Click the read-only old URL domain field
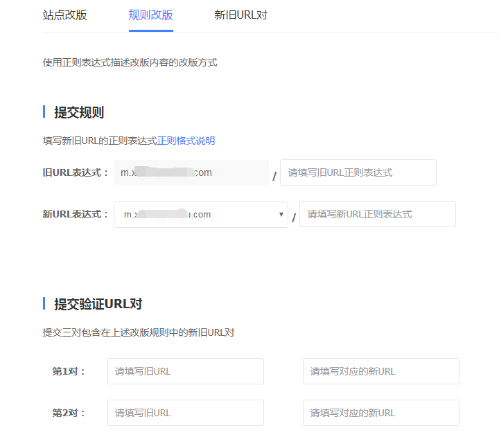This screenshot has width=499, height=437. click(191, 172)
